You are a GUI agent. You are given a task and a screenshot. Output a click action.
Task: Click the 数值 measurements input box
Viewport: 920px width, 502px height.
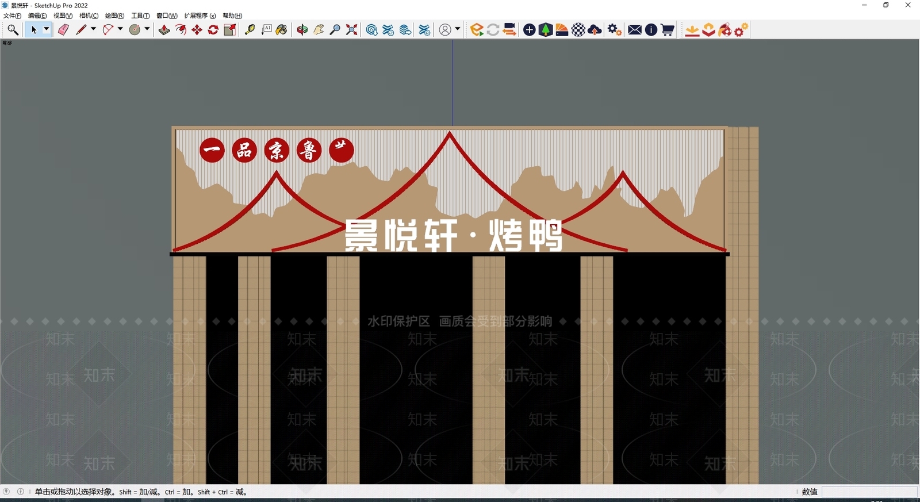tap(869, 492)
